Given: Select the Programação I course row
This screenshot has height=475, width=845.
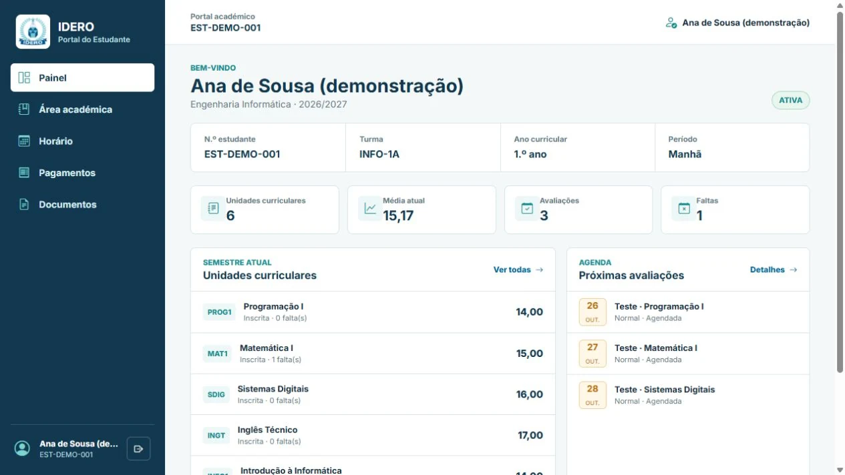Looking at the screenshot, I should point(373,312).
